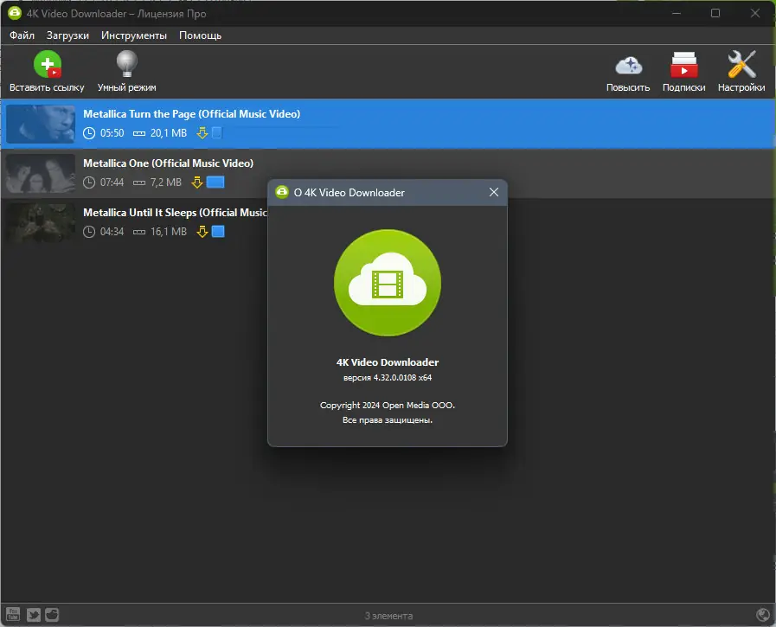Open the Повысить upgrade cloud icon
Image resolution: width=776 pixels, height=627 pixels.
[x=628, y=71]
